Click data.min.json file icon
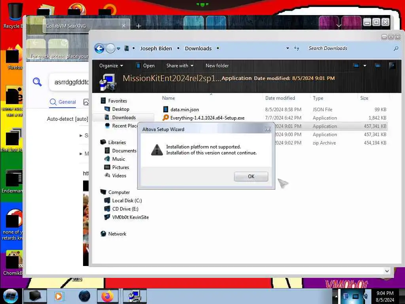 (x=166, y=110)
